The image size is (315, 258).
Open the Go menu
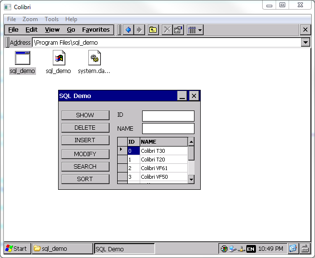(x=71, y=30)
